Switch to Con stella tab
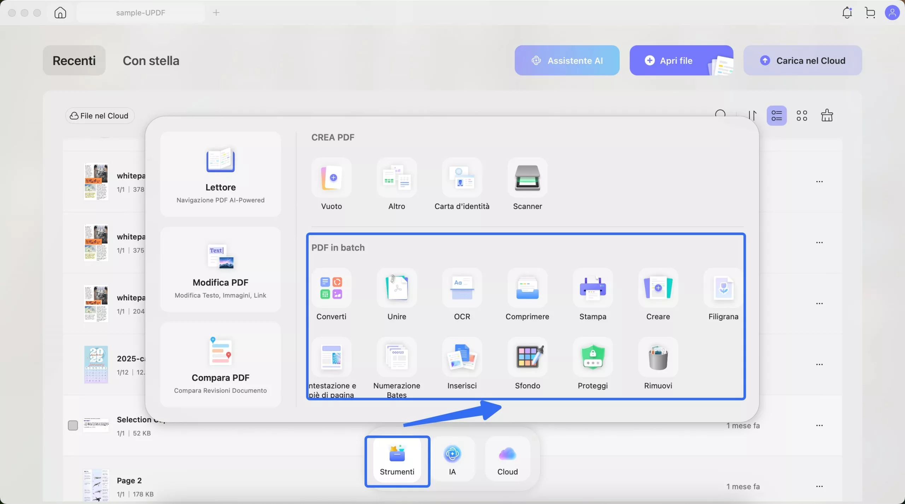The image size is (905, 504). 151,61
